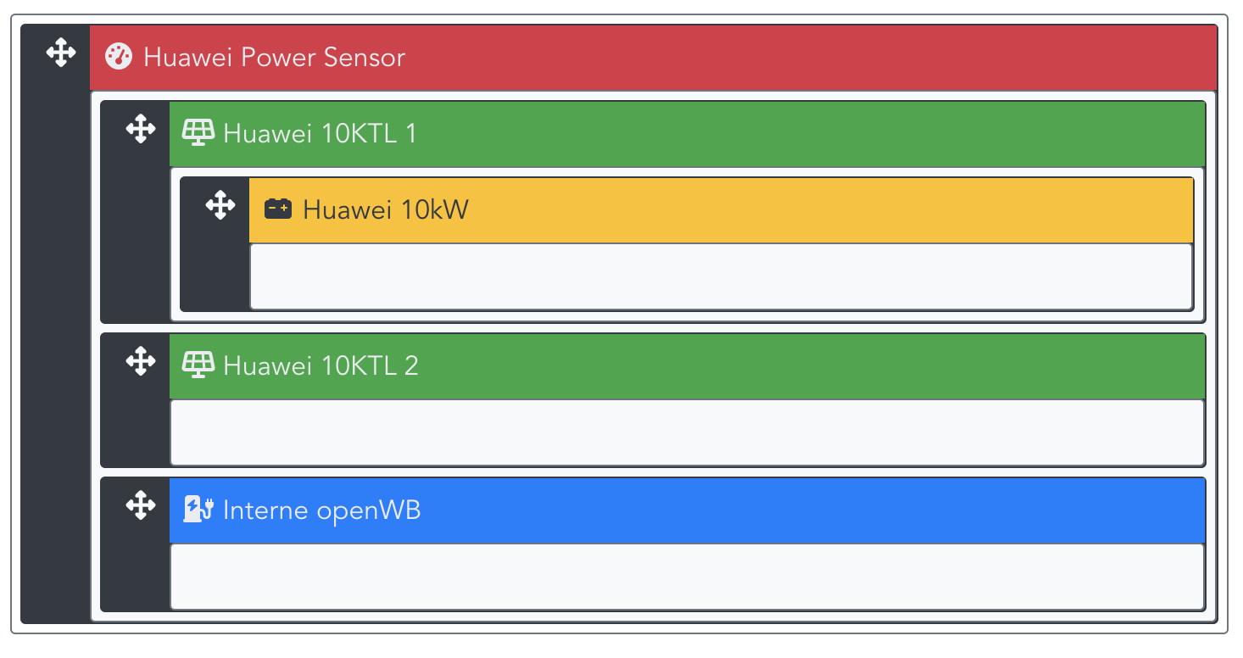
Task: Grab the move handle of Huawei 10KTL 1
Action: [x=140, y=130]
